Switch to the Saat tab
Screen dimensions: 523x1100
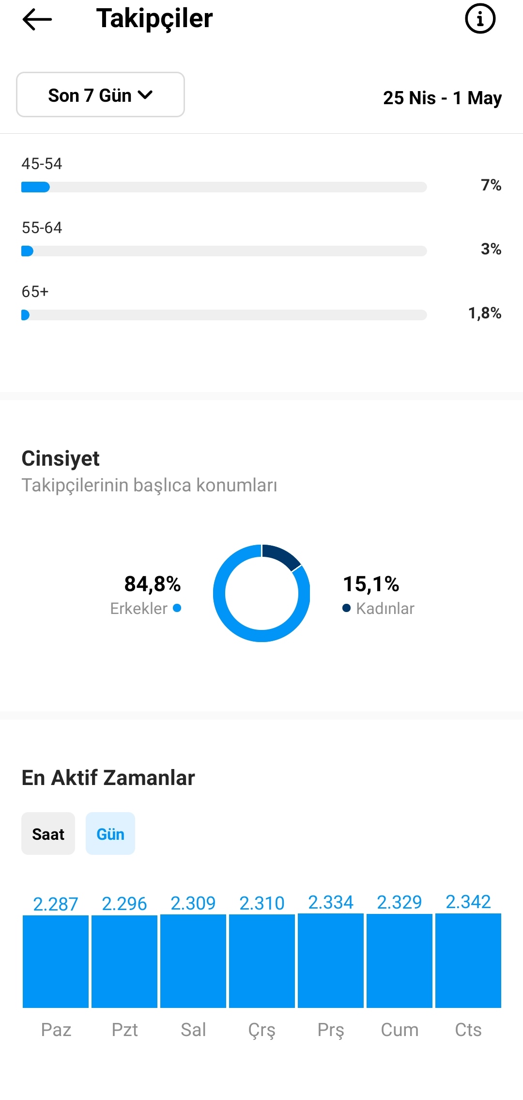coord(48,833)
